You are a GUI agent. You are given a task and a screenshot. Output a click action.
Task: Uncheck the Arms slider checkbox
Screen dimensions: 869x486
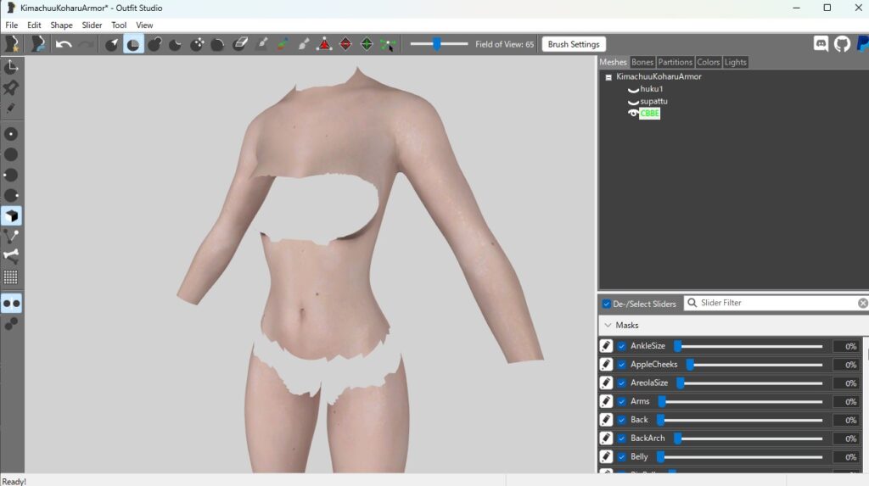[x=622, y=401]
